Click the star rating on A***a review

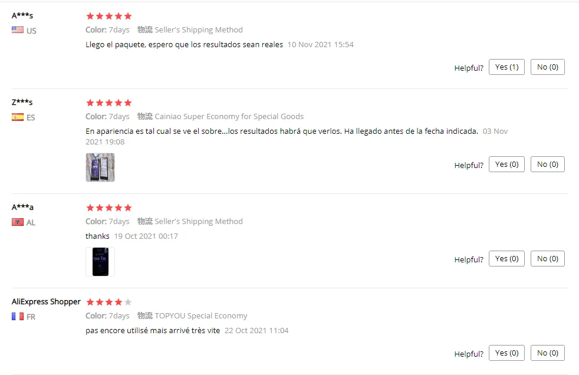coord(108,208)
